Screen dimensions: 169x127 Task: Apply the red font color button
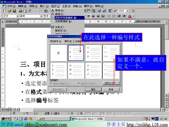coord(130,16)
